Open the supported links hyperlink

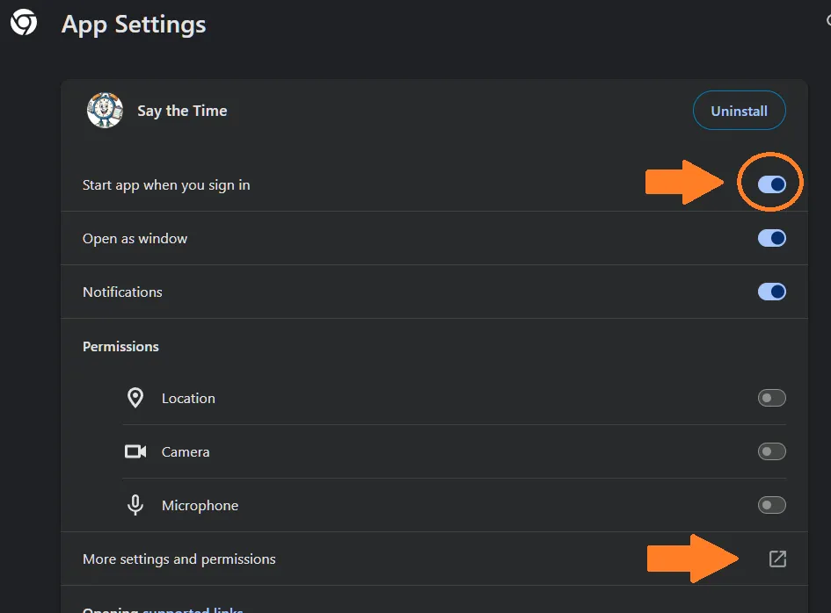tap(193, 609)
